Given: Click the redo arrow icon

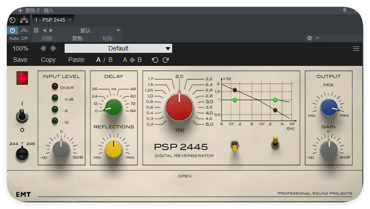Looking at the screenshot, I should [166, 60].
